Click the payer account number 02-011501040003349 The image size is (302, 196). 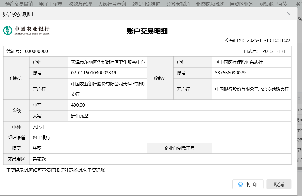[x=94, y=73]
